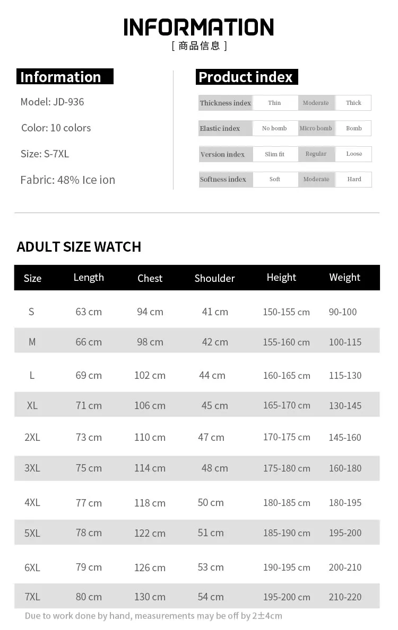
Task: Click the Chest column header
Action: 150,278
